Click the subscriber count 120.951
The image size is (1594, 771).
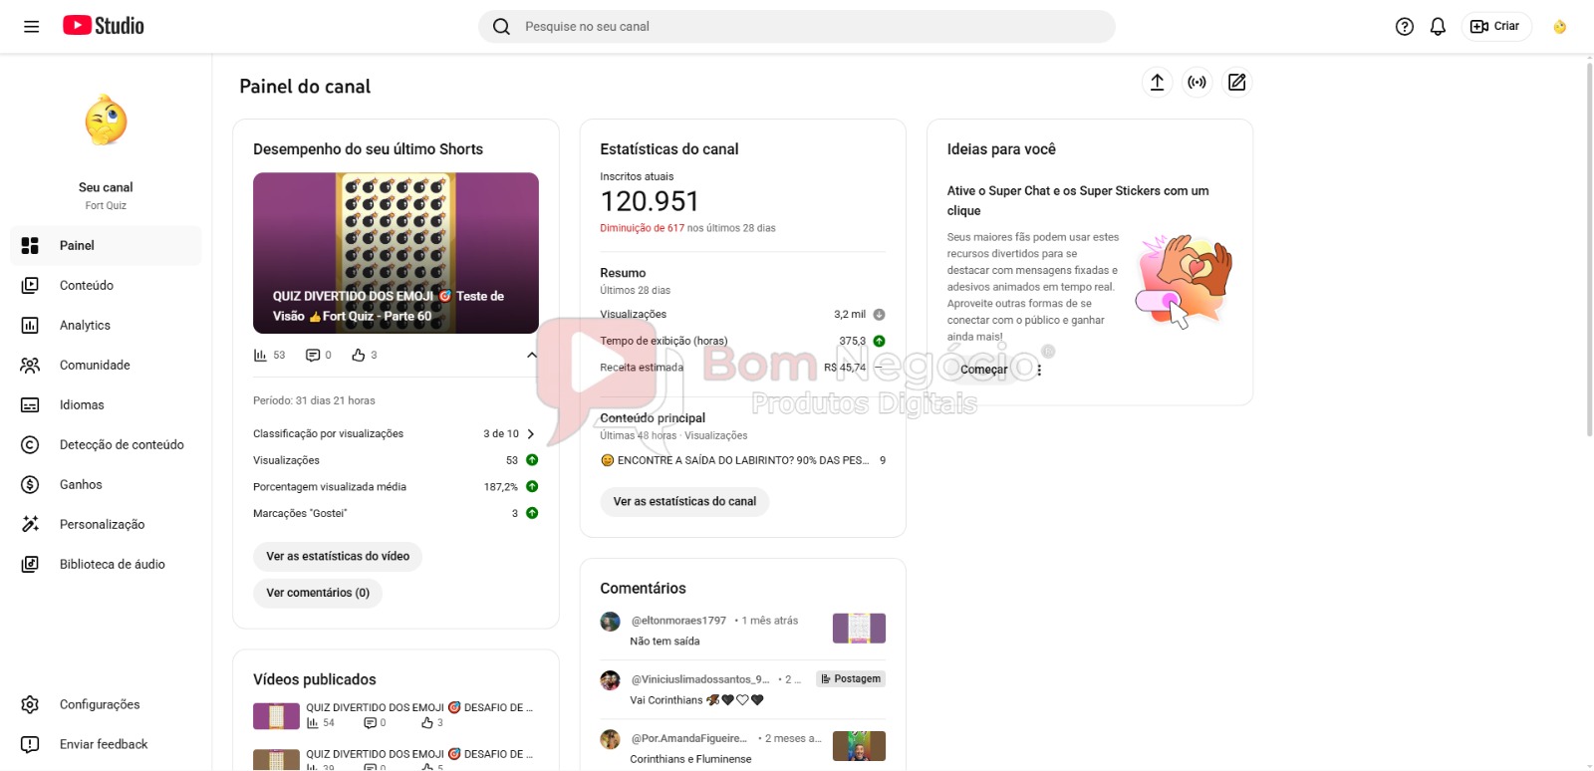pos(650,202)
